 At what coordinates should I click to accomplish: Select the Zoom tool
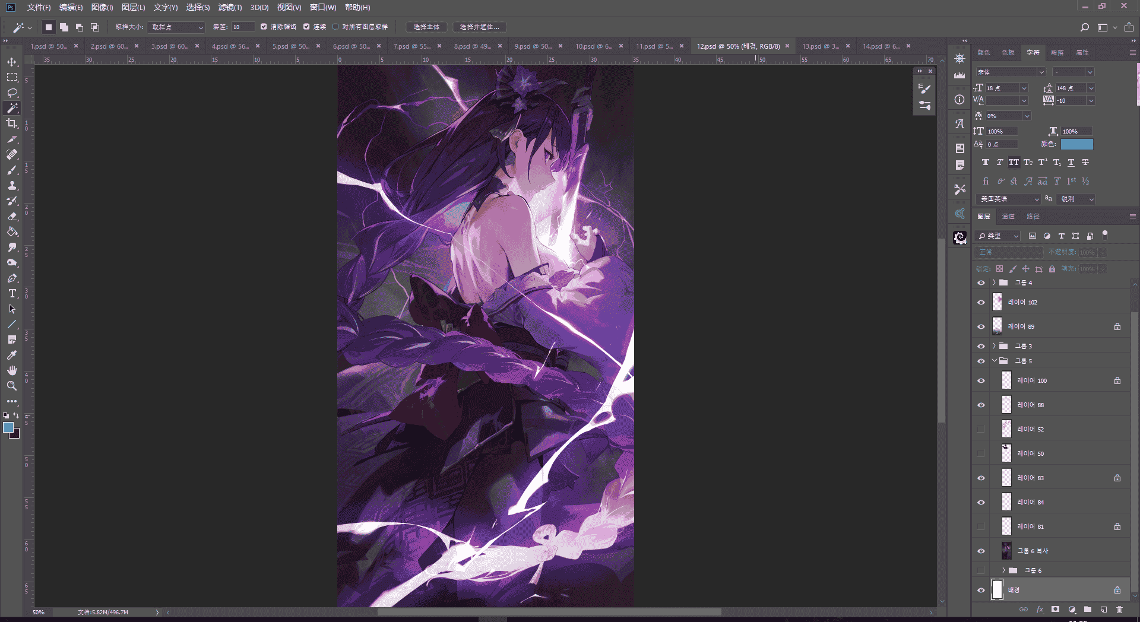pos(12,386)
